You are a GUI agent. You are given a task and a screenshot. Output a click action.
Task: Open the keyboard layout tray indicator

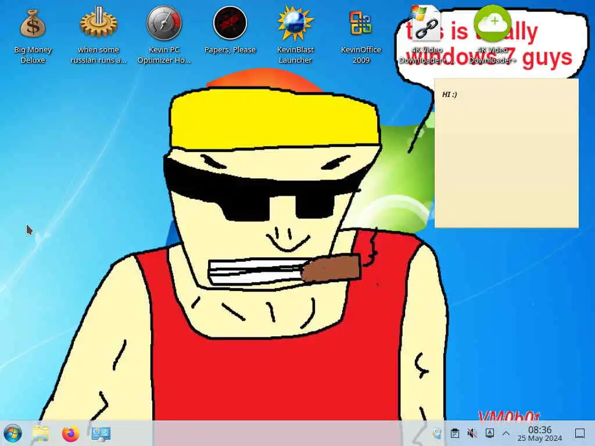pyautogui.click(x=489, y=433)
